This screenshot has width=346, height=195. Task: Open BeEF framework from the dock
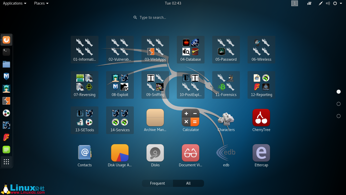pyautogui.click(x=6, y=125)
